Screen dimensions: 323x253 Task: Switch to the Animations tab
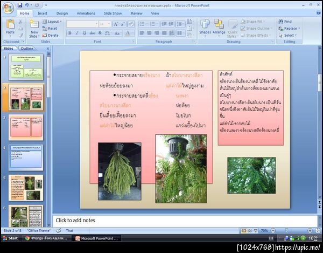click(x=86, y=13)
